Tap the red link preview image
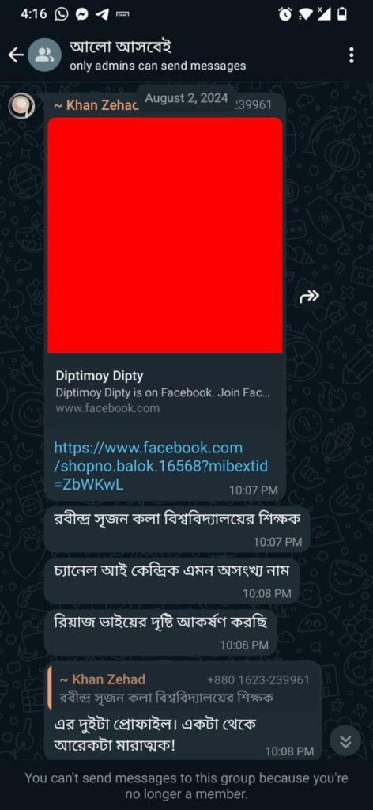 click(x=165, y=236)
